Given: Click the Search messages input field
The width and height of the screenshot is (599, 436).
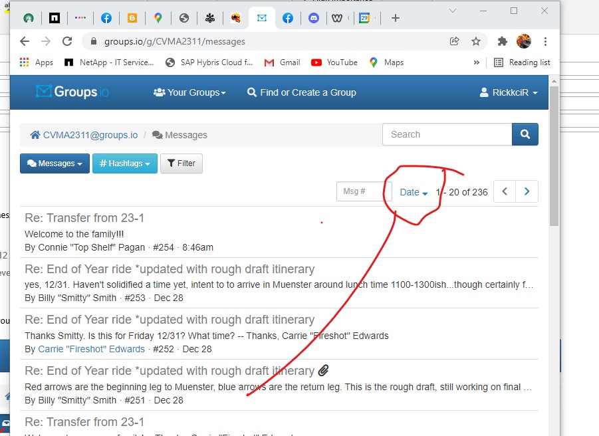Looking at the screenshot, I should 447,134.
